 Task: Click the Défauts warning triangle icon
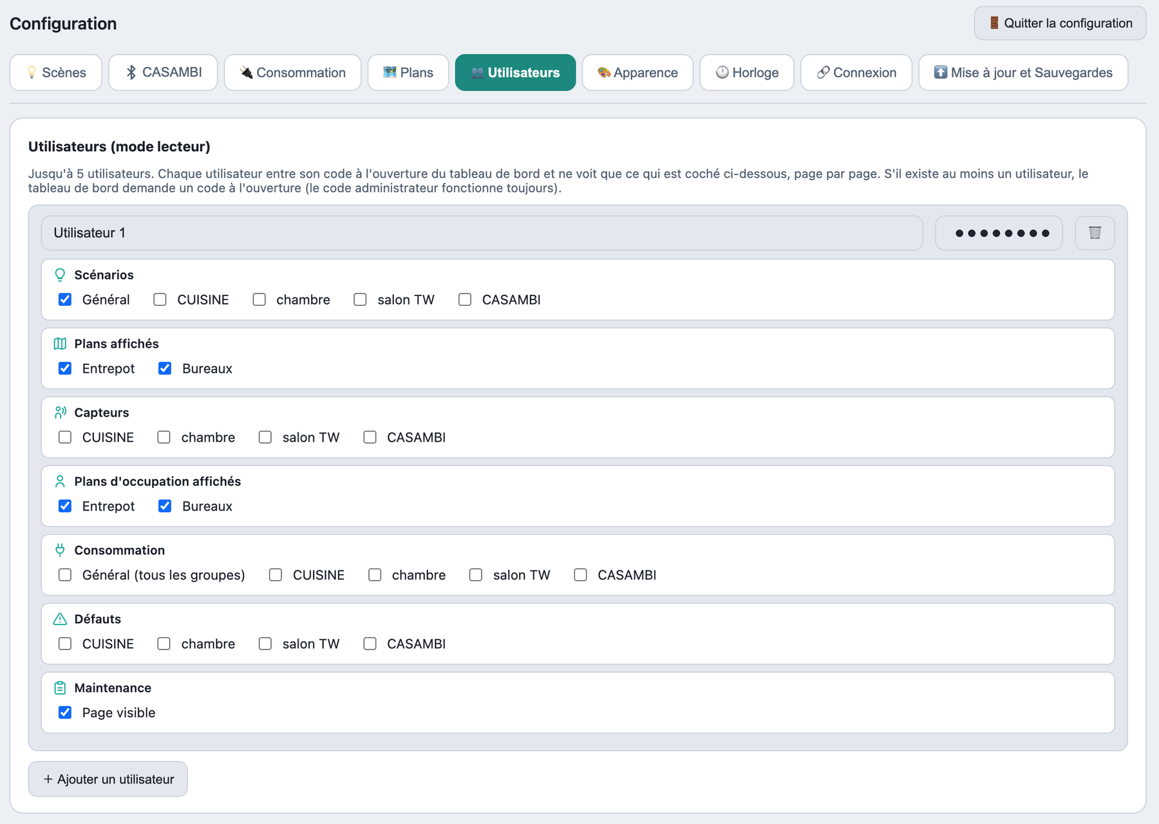point(60,619)
